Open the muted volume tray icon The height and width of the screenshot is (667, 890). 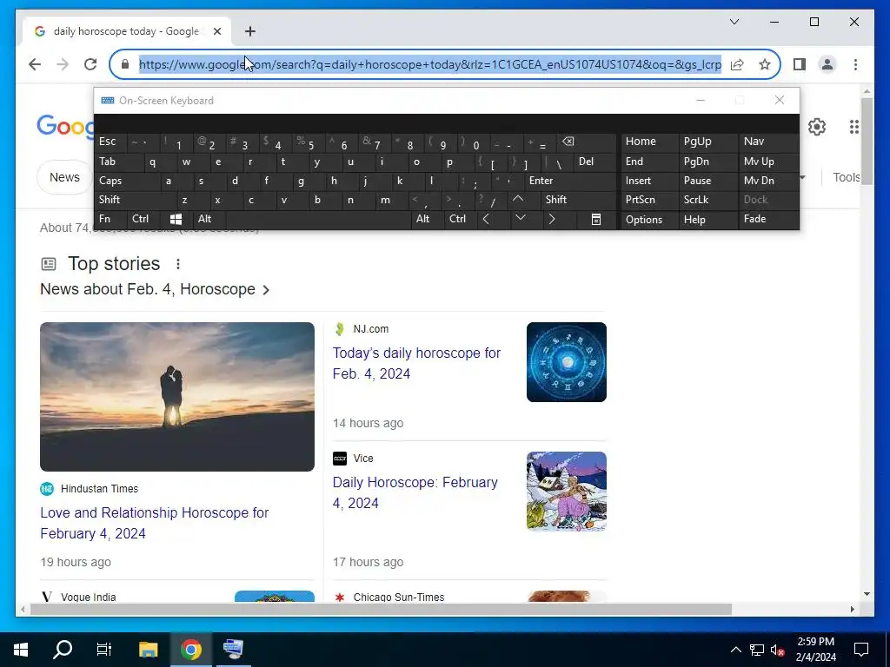click(778, 650)
